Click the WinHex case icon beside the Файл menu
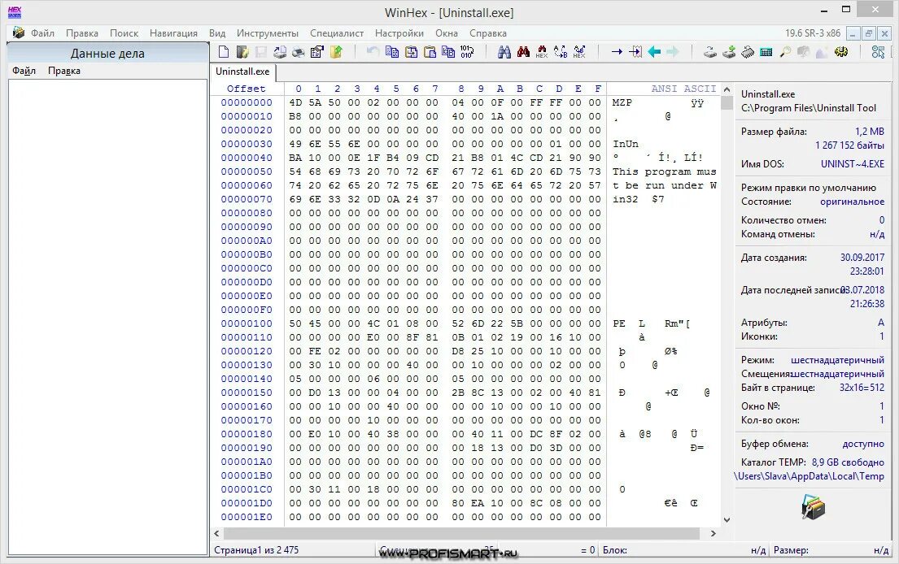Image resolution: width=899 pixels, height=564 pixels. pyautogui.click(x=19, y=33)
